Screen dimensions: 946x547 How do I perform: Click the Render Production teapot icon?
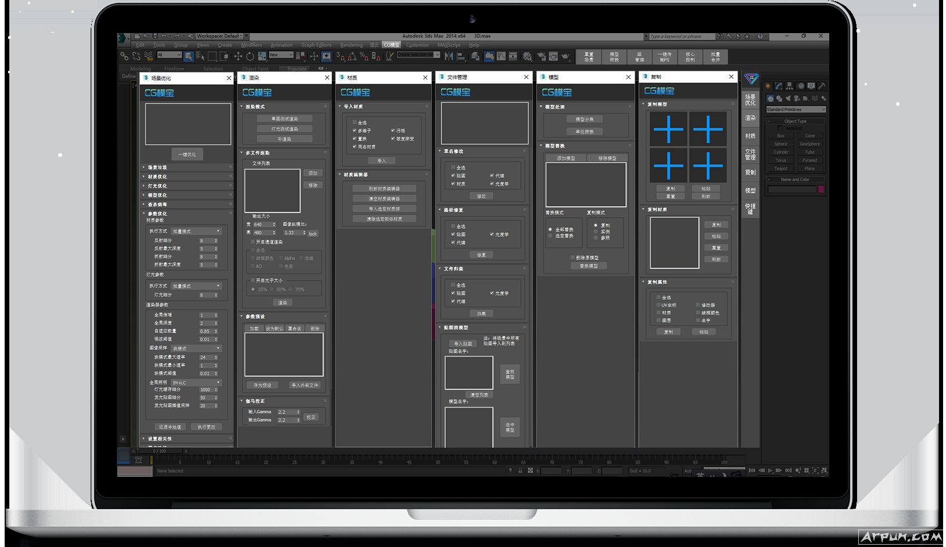565,56
